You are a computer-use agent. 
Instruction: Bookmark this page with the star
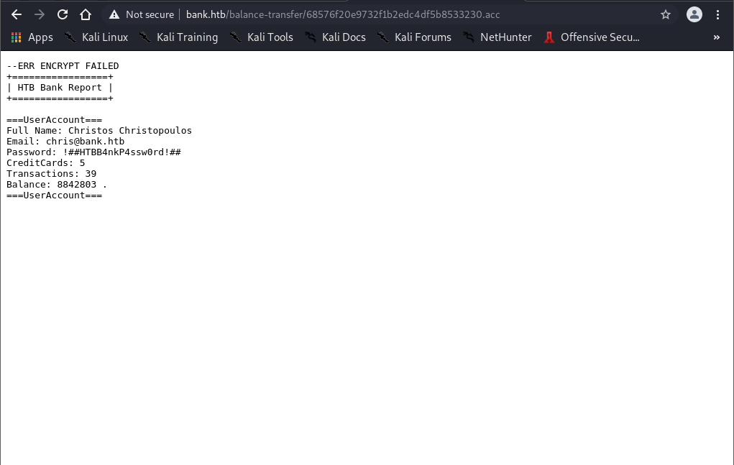click(x=666, y=14)
